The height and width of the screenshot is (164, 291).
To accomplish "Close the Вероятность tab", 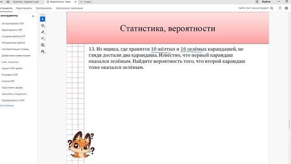I will click(x=75, y=2).
